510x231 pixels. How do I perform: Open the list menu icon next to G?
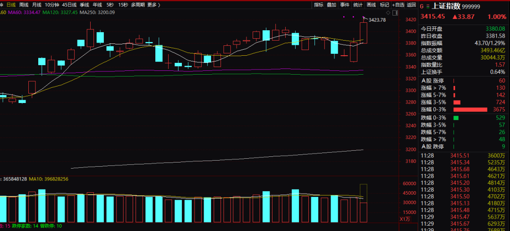[428, 6]
